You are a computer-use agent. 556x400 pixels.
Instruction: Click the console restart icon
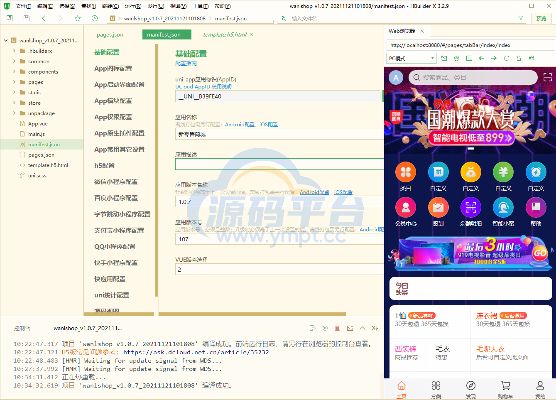click(x=313, y=328)
